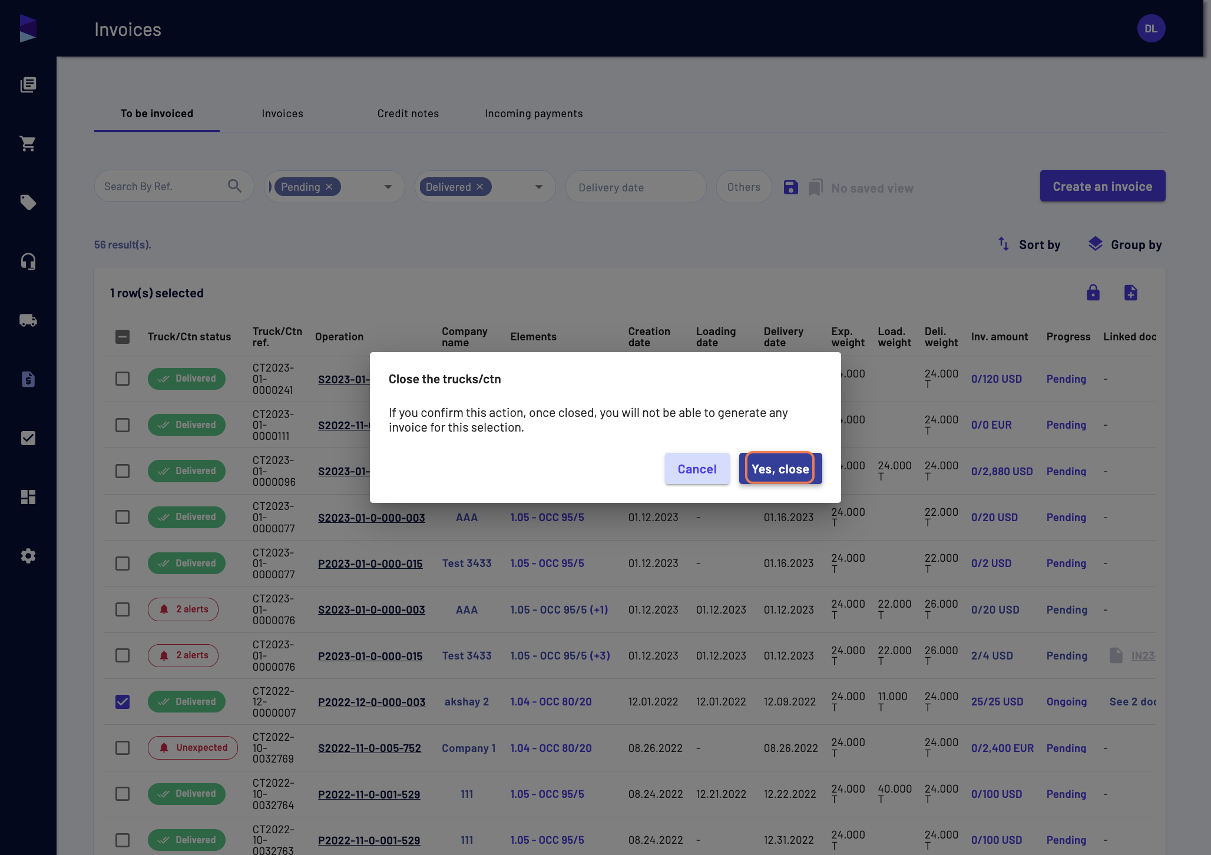Open the price tag sidebar icon

[x=28, y=203]
